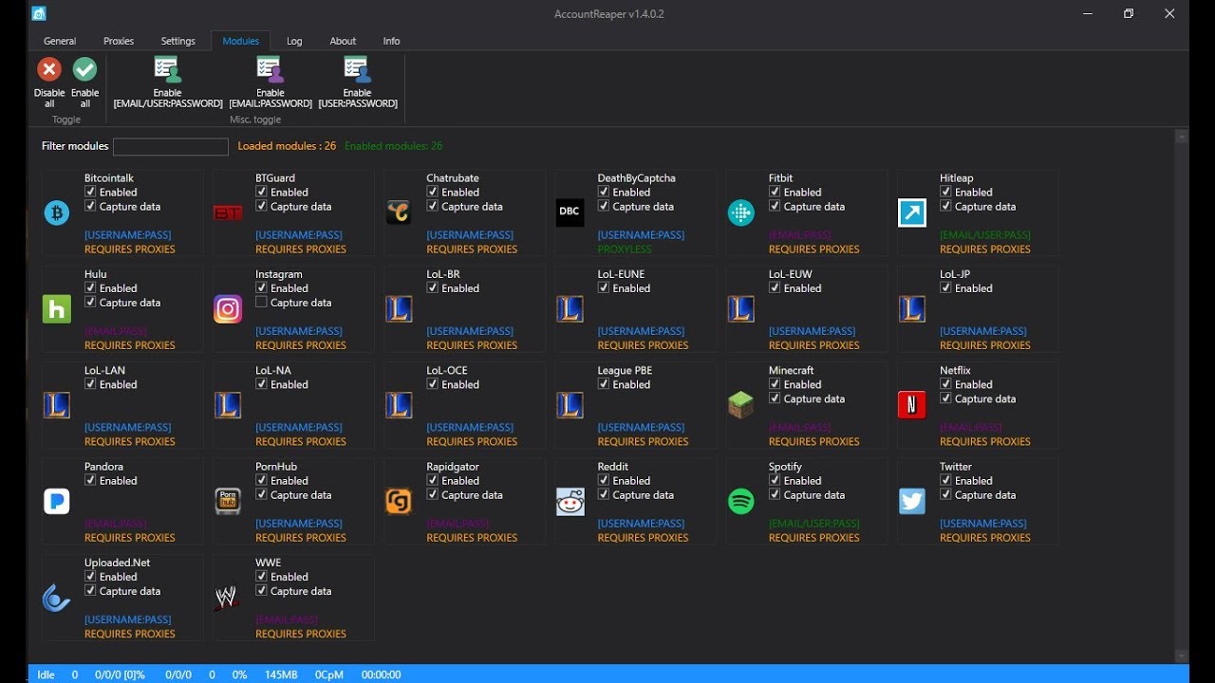Click the Hitleap arrow icon
The image size is (1215, 683).
tap(911, 212)
